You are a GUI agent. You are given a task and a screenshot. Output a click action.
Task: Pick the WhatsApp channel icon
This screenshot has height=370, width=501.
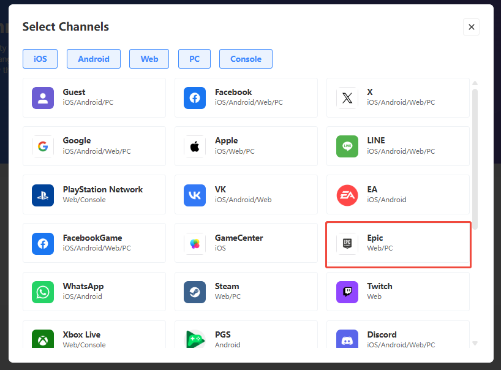(43, 292)
